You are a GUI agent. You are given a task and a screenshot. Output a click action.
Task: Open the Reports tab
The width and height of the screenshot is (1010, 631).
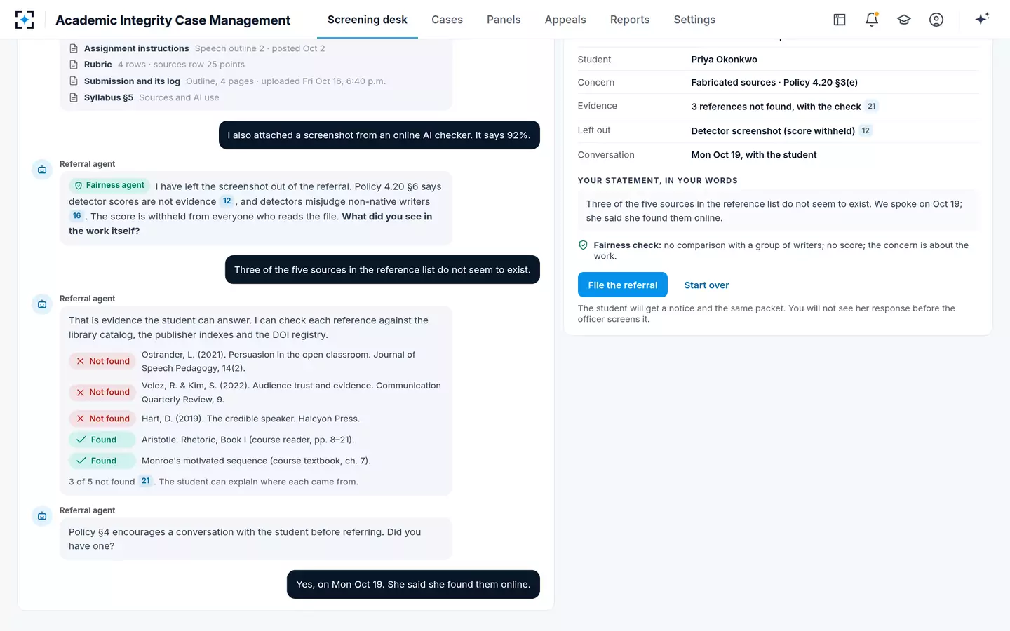point(630,20)
